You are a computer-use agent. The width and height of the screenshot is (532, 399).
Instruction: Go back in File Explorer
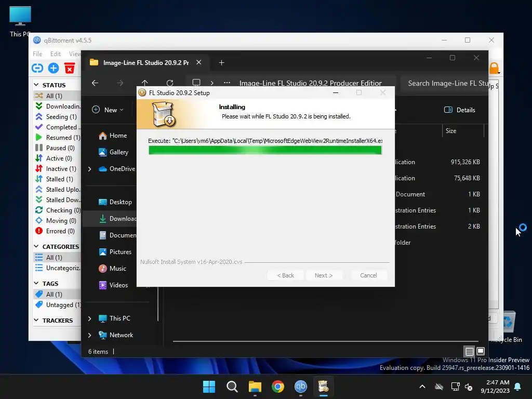click(x=95, y=83)
